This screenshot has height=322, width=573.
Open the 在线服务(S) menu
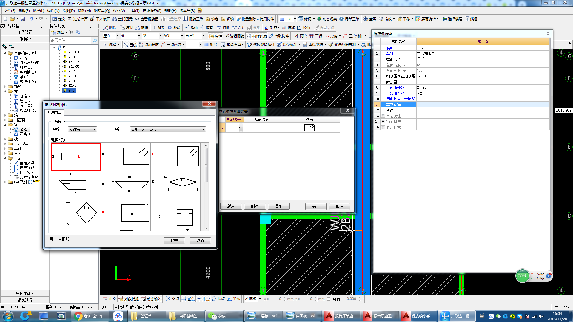pos(152,10)
